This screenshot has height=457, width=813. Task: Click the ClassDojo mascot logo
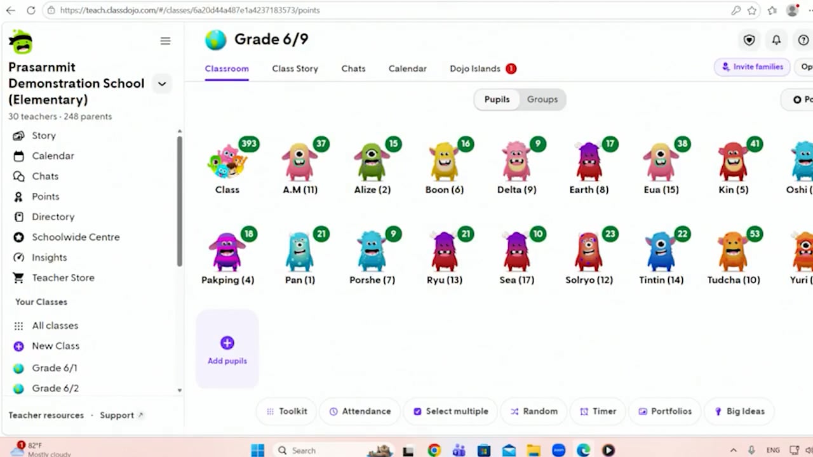21,42
